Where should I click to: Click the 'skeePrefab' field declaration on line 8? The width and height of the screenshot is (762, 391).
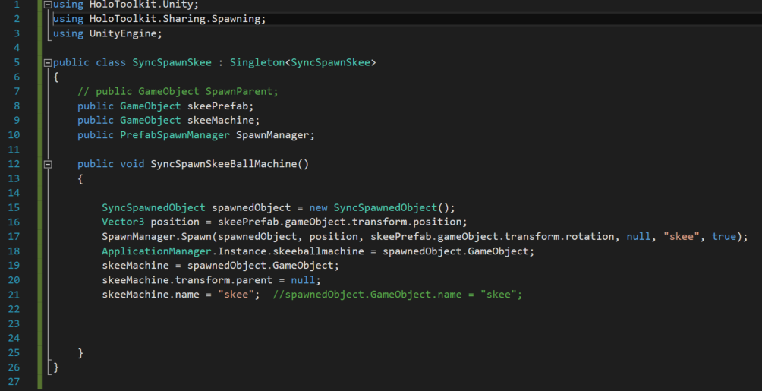point(218,106)
